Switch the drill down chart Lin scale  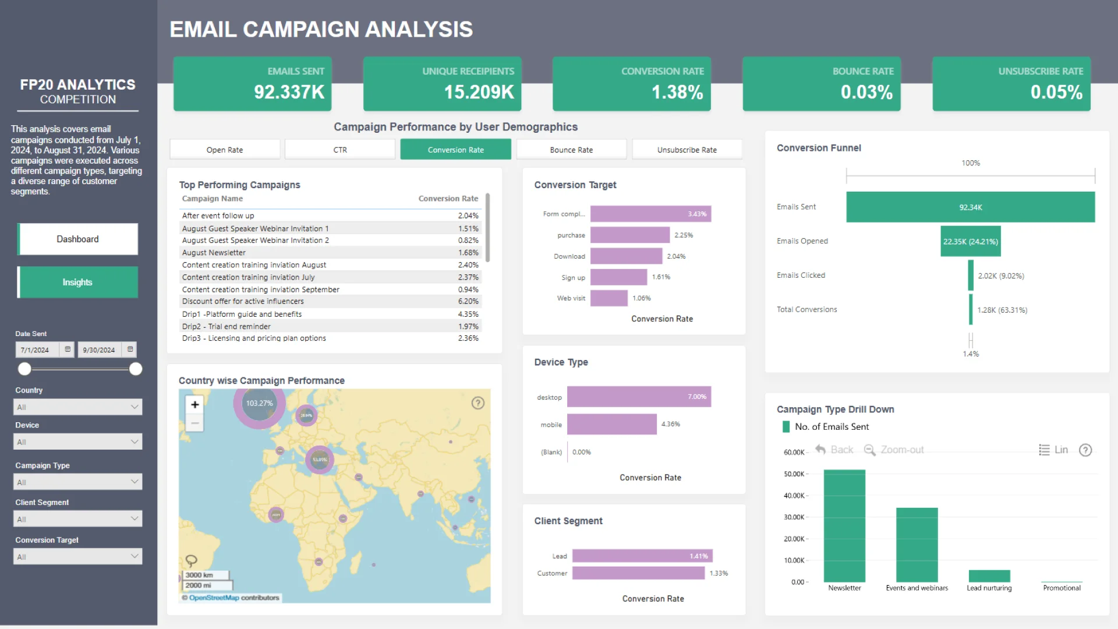point(1053,450)
